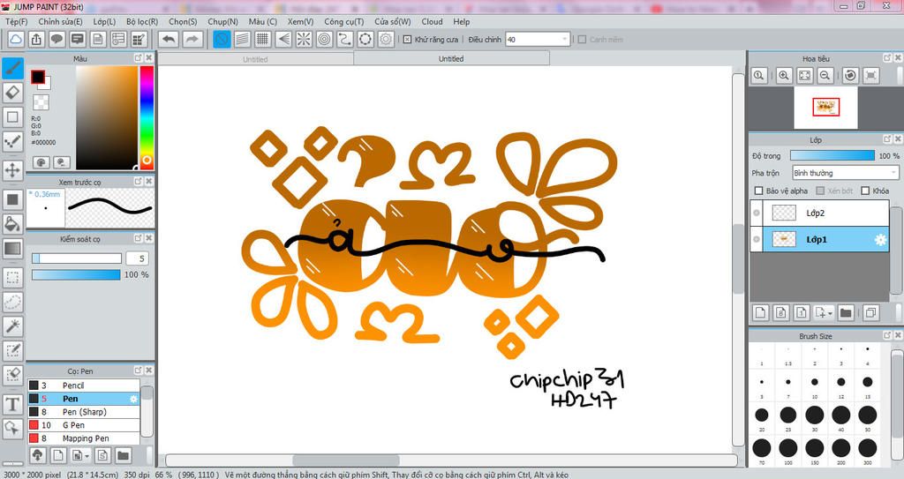Undock the Lớp layer panel
The height and width of the screenshot is (479, 904).
click(887, 139)
